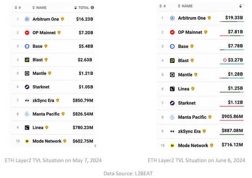Sort left table by NAME column
Screen dimensions: 252x178
(x=39, y=7)
